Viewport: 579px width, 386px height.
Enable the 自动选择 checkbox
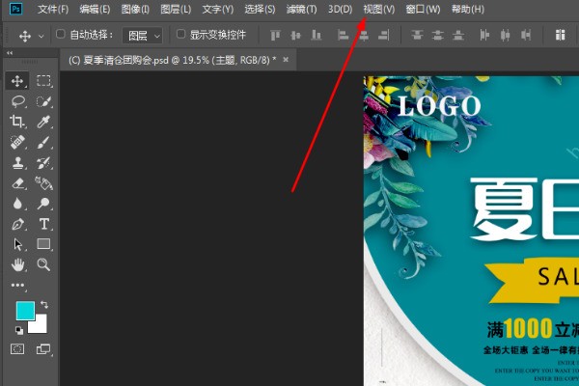click(x=60, y=35)
